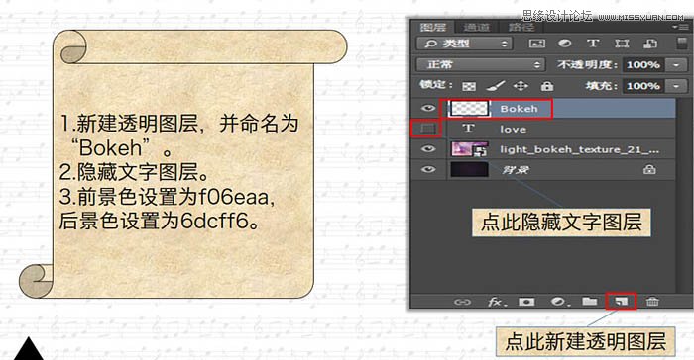Switch to the 路径 (Paths) tab
This screenshot has width=694, height=360.
pyautogui.click(x=521, y=27)
